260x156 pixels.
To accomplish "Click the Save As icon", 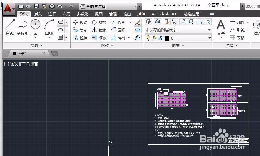I will [44, 6].
